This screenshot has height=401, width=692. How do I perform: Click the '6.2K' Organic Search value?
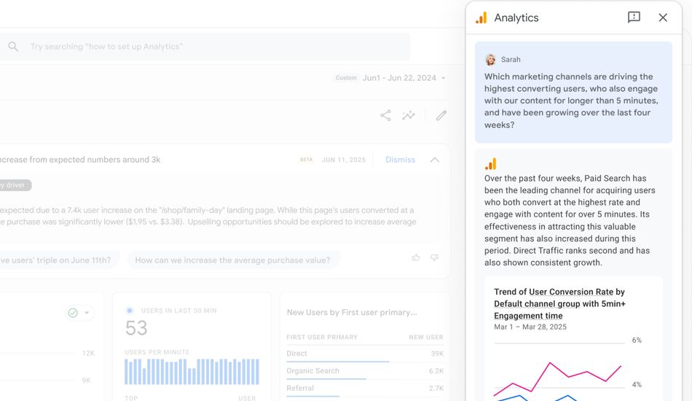tap(436, 371)
